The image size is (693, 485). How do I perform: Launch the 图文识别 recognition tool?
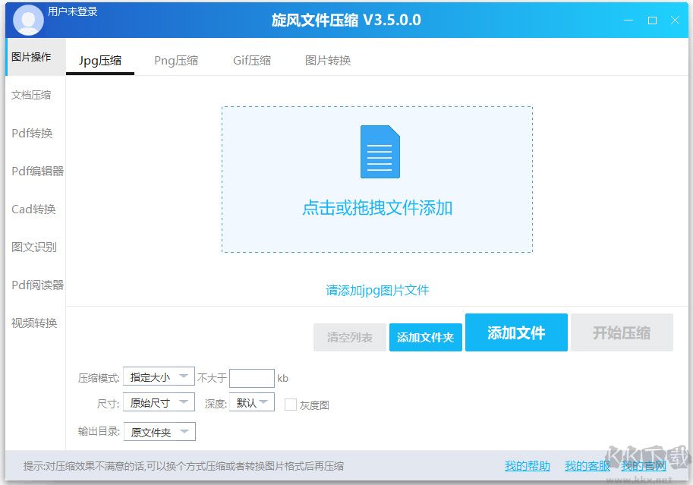tap(32, 247)
